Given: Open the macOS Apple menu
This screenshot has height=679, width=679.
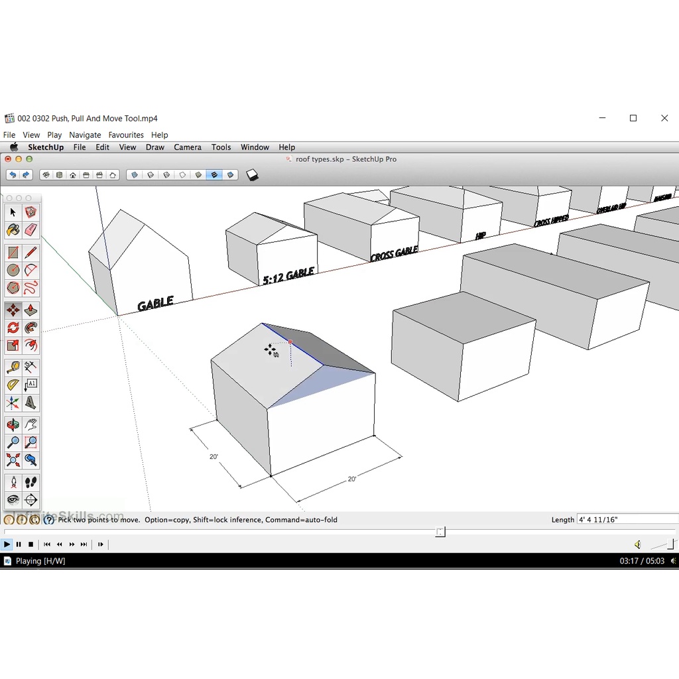Looking at the screenshot, I should (x=13, y=147).
